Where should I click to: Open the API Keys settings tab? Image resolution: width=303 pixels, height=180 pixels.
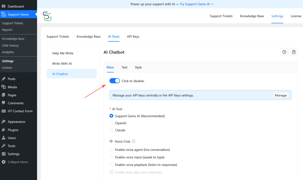[133, 37]
